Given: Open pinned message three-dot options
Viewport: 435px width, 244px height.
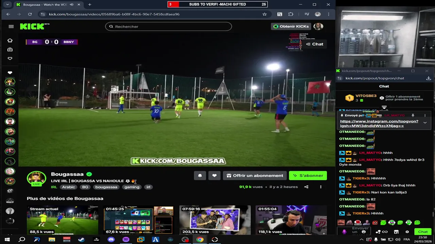Looking at the screenshot, I should point(425,116).
